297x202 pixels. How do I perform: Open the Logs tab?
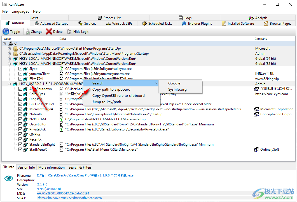click(x=185, y=18)
